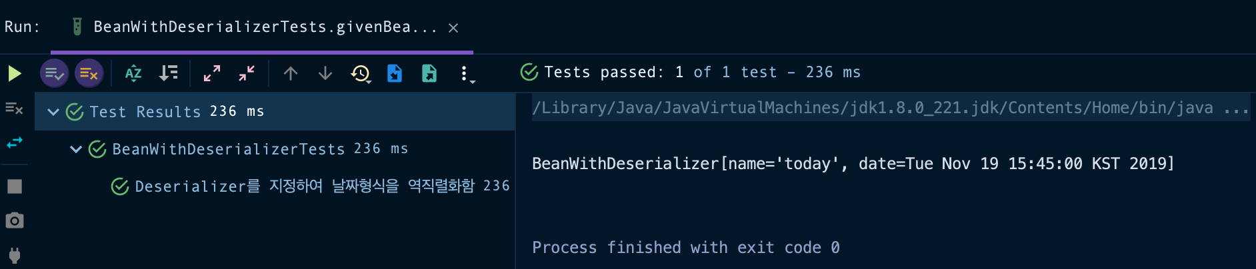This screenshot has width=1256, height=269.
Task: Open more options three-dot menu
Action: [465, 74]
